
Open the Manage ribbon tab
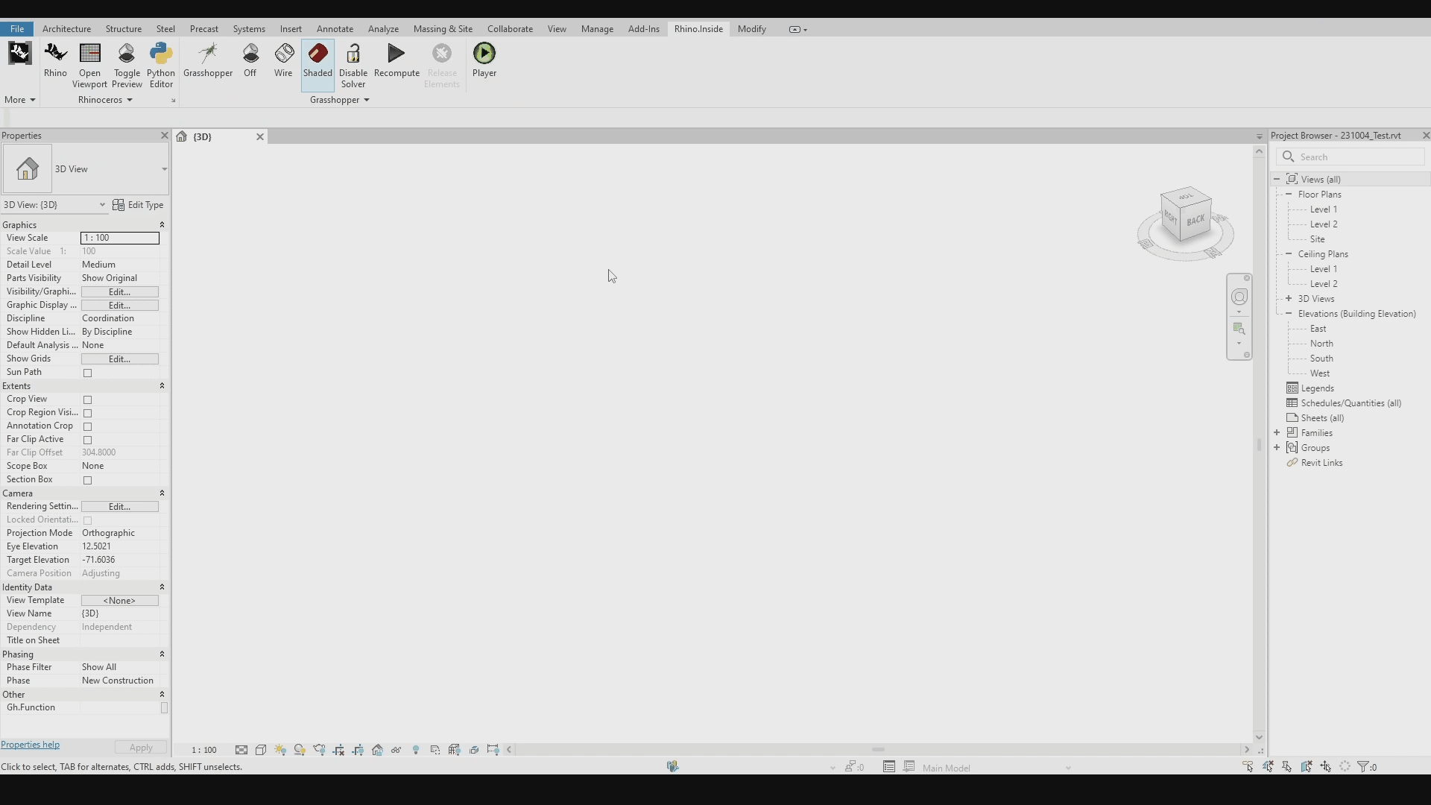(597, 29)
